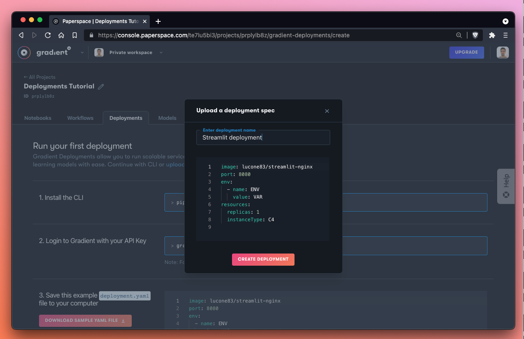Close the Paperspace browser tab

click(145, 21)
